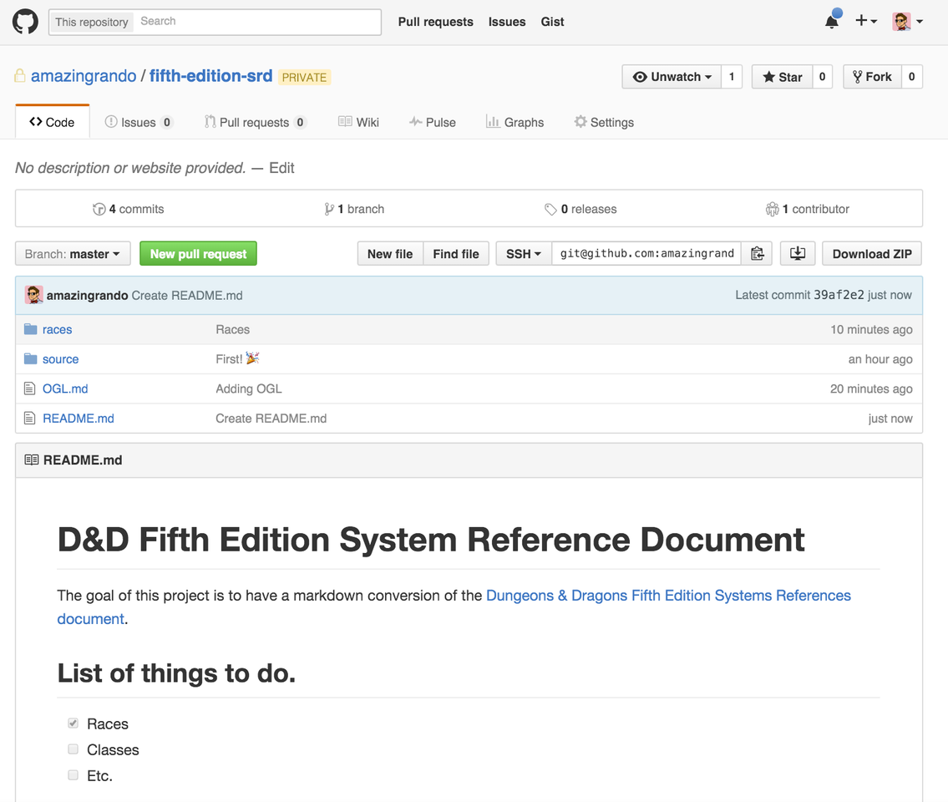Open the Issues tab
This screenshot has width=948, height=802.
tap(139, 122)
